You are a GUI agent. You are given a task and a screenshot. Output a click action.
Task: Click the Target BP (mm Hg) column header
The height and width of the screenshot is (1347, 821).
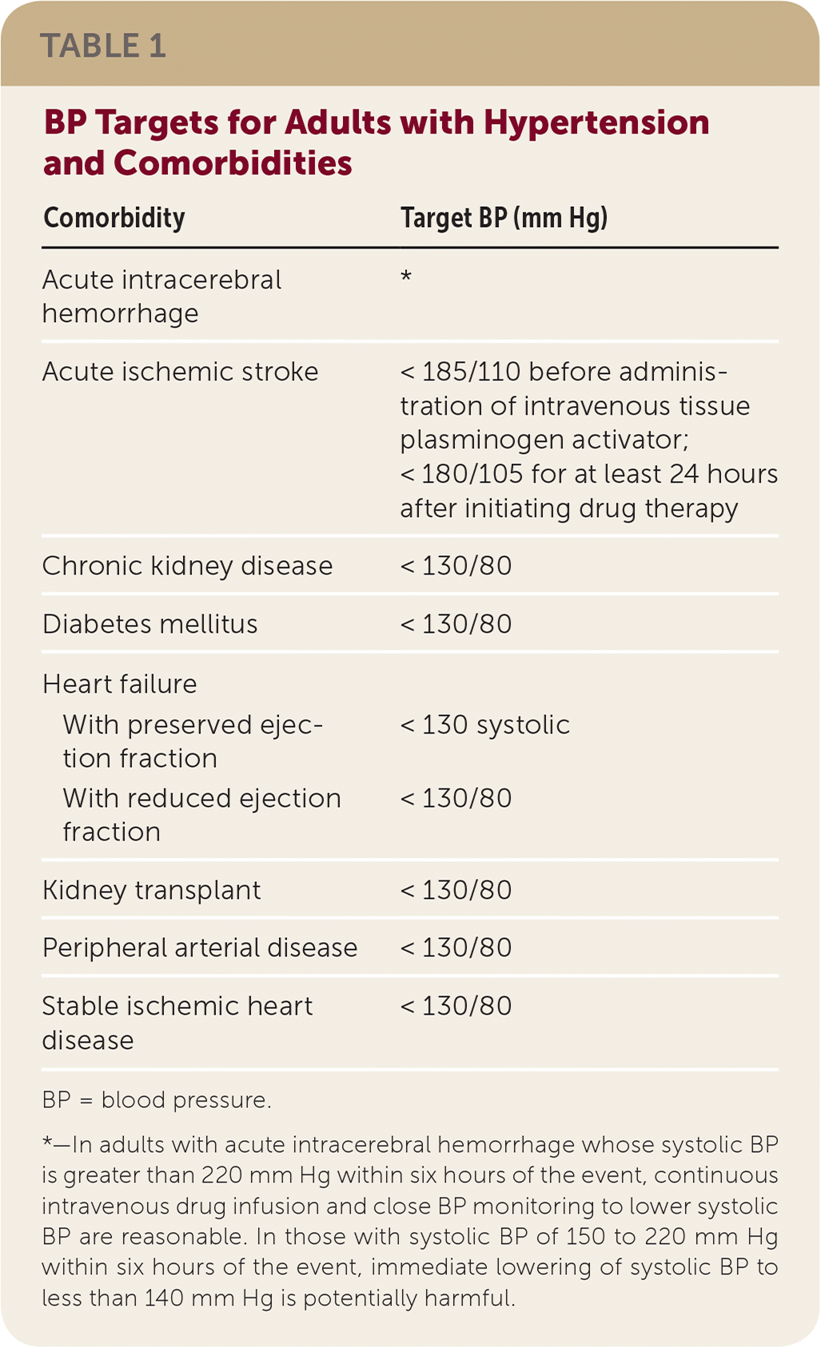(x=504, y=217)
